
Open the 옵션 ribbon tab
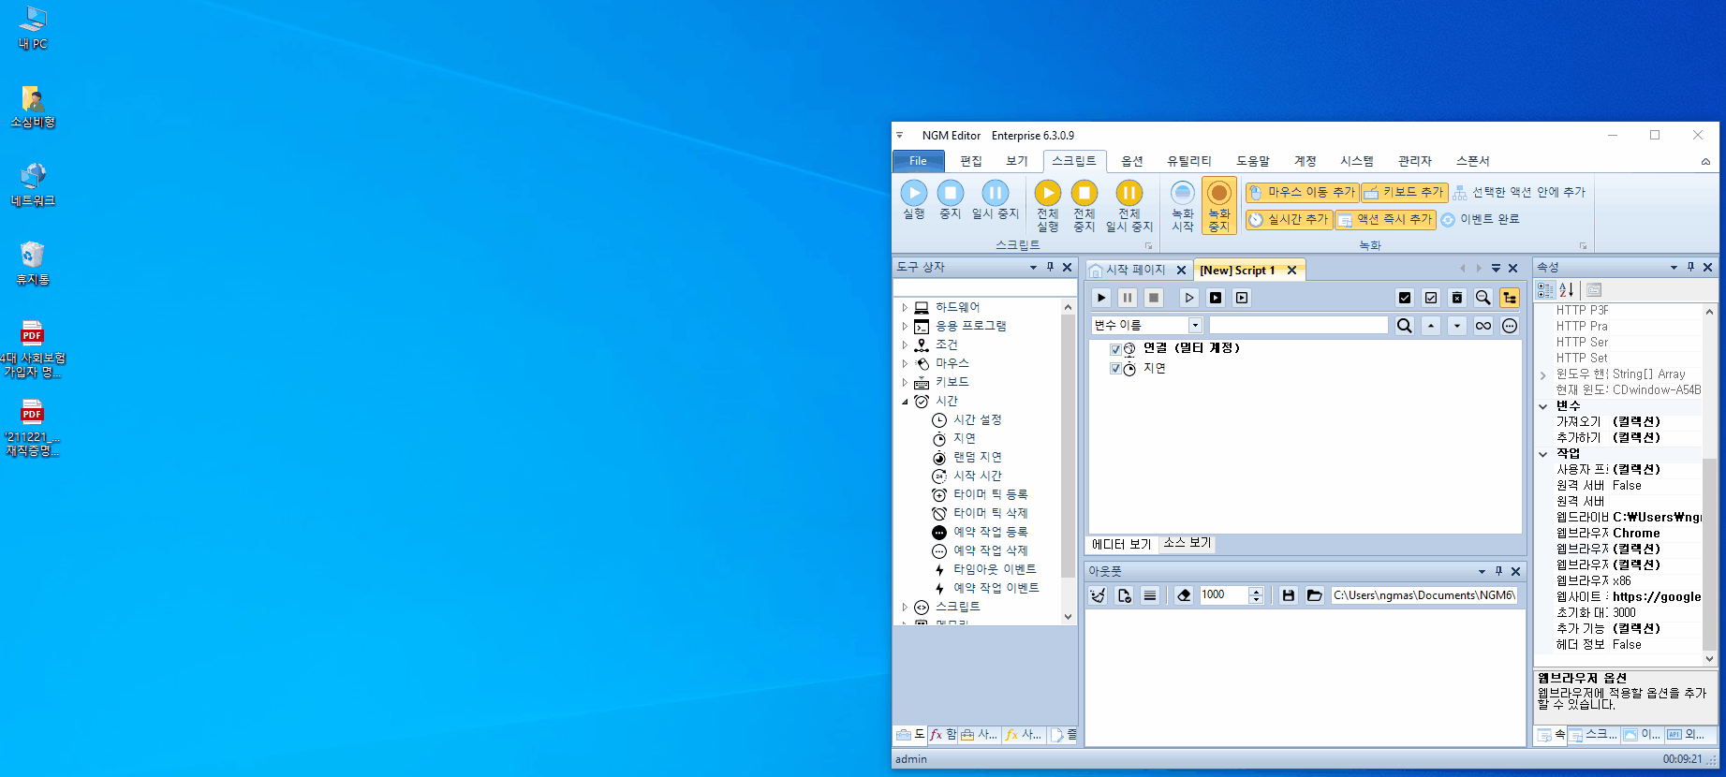click(x=1132, y=161)
